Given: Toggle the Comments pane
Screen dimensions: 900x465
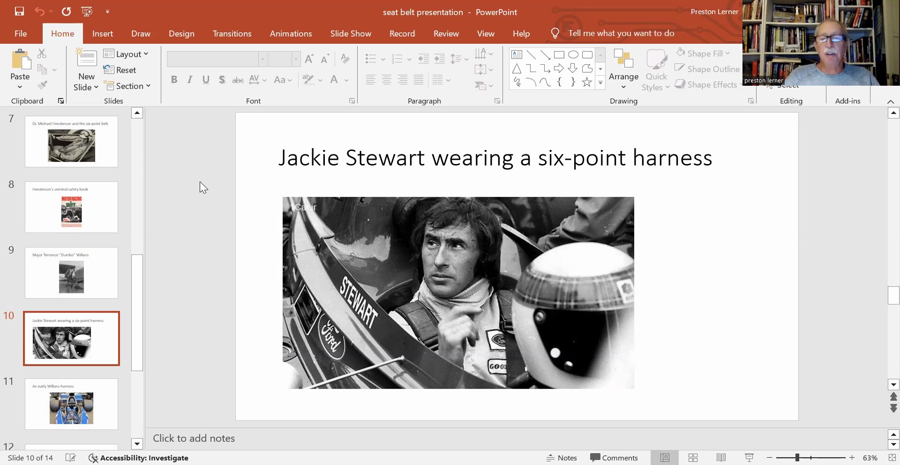Looking at the screenshot, I should click(x=614, y=457).
